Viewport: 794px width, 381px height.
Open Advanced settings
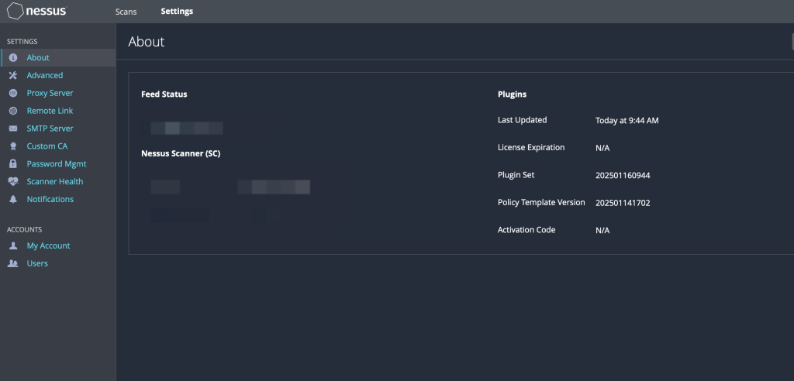click(x=44, y=75)
